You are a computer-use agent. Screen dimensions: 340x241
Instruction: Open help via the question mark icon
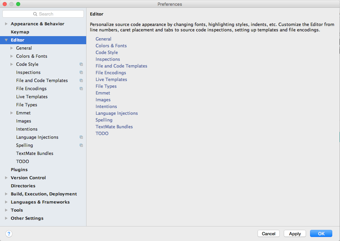pos(9,234)
